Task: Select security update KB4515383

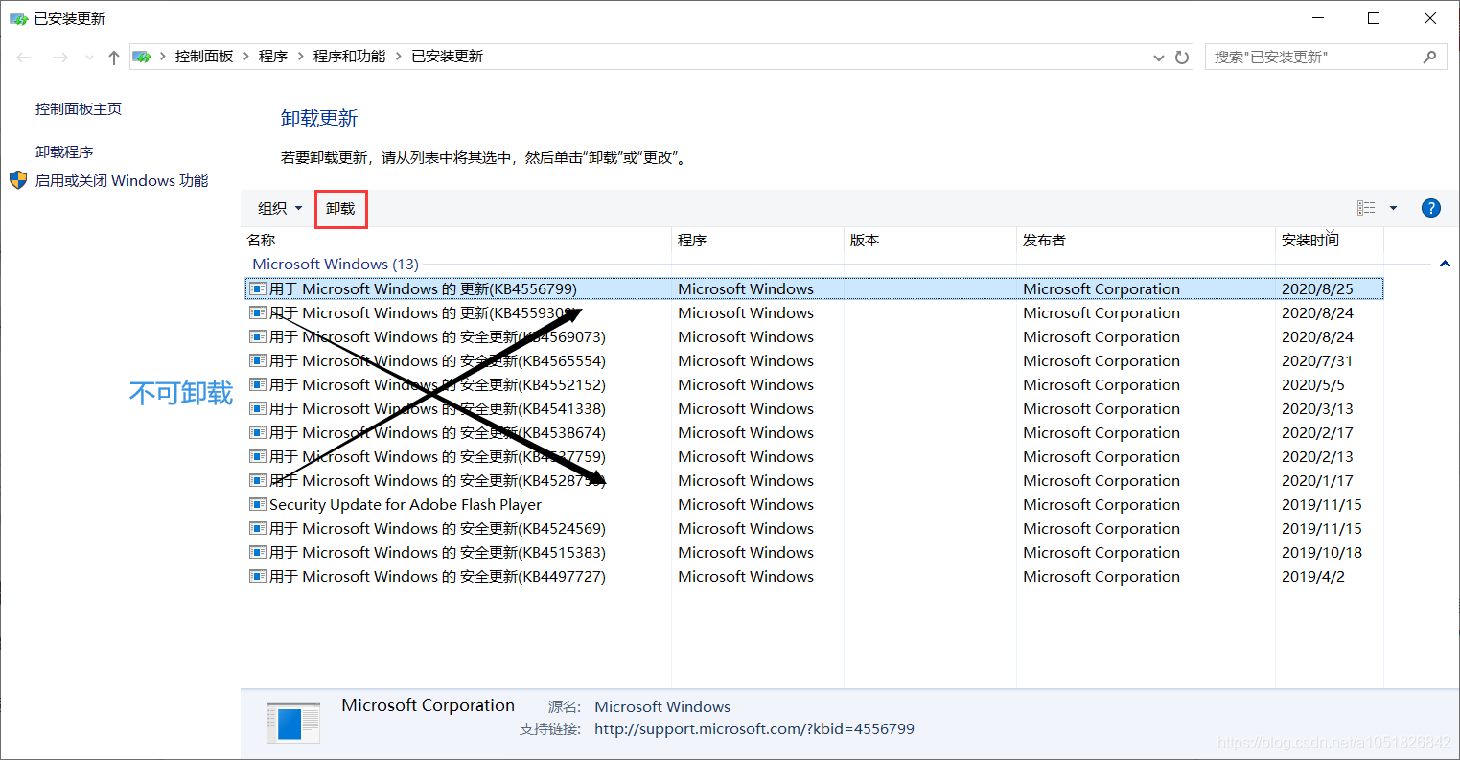Action: point(814,552)
